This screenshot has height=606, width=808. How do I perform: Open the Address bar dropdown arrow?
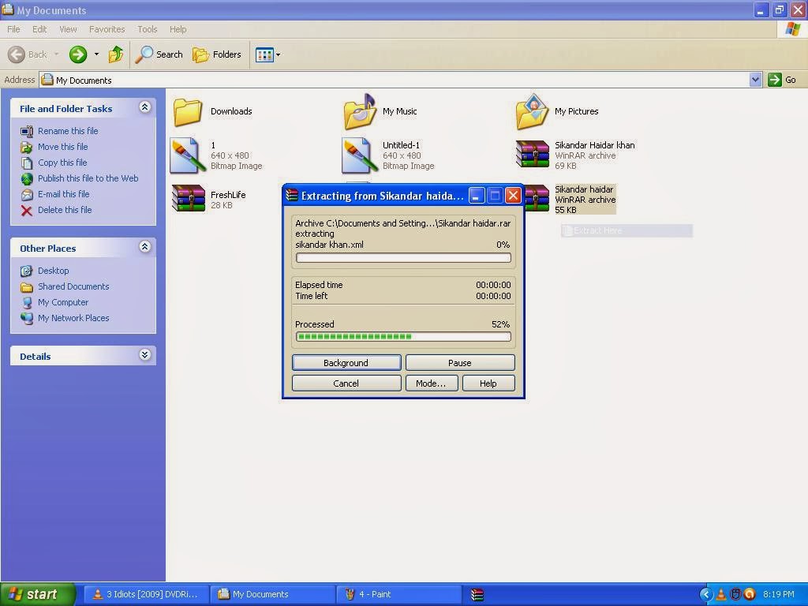tap(755, 80)
